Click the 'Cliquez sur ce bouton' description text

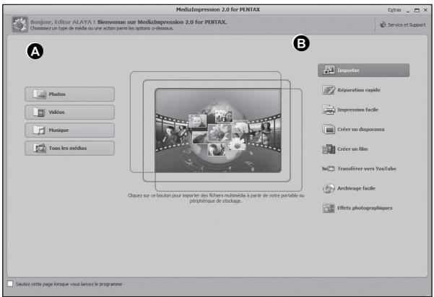[216, 198]
